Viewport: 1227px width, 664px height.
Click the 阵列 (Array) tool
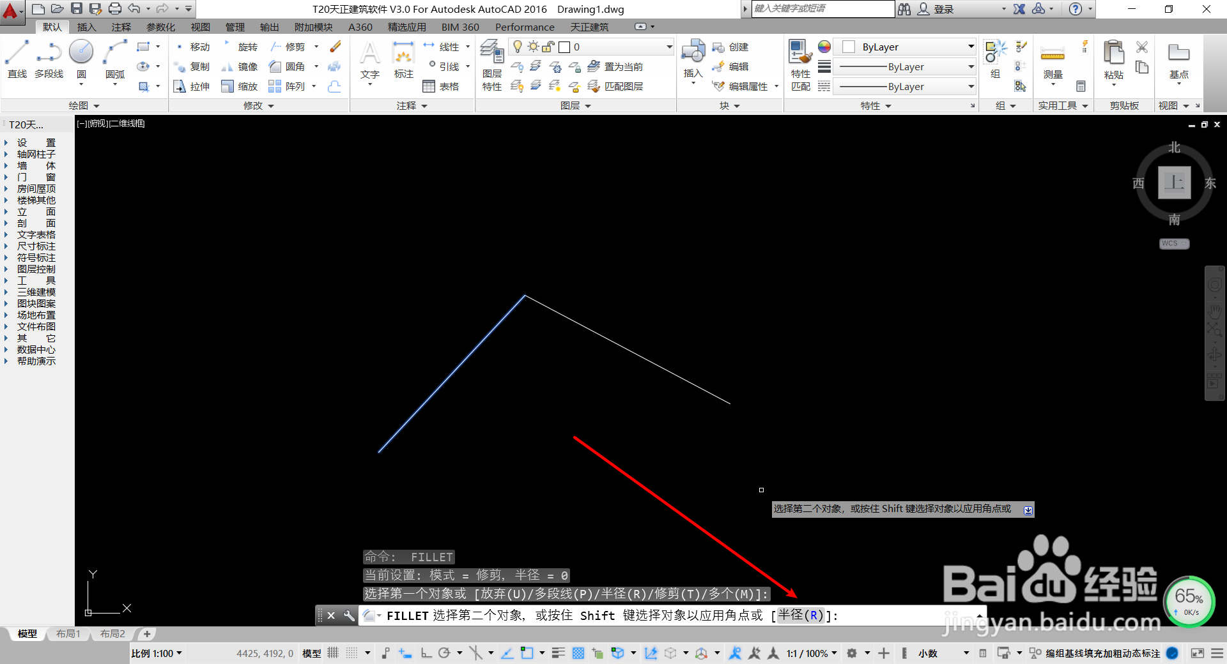tap(287, 86)
